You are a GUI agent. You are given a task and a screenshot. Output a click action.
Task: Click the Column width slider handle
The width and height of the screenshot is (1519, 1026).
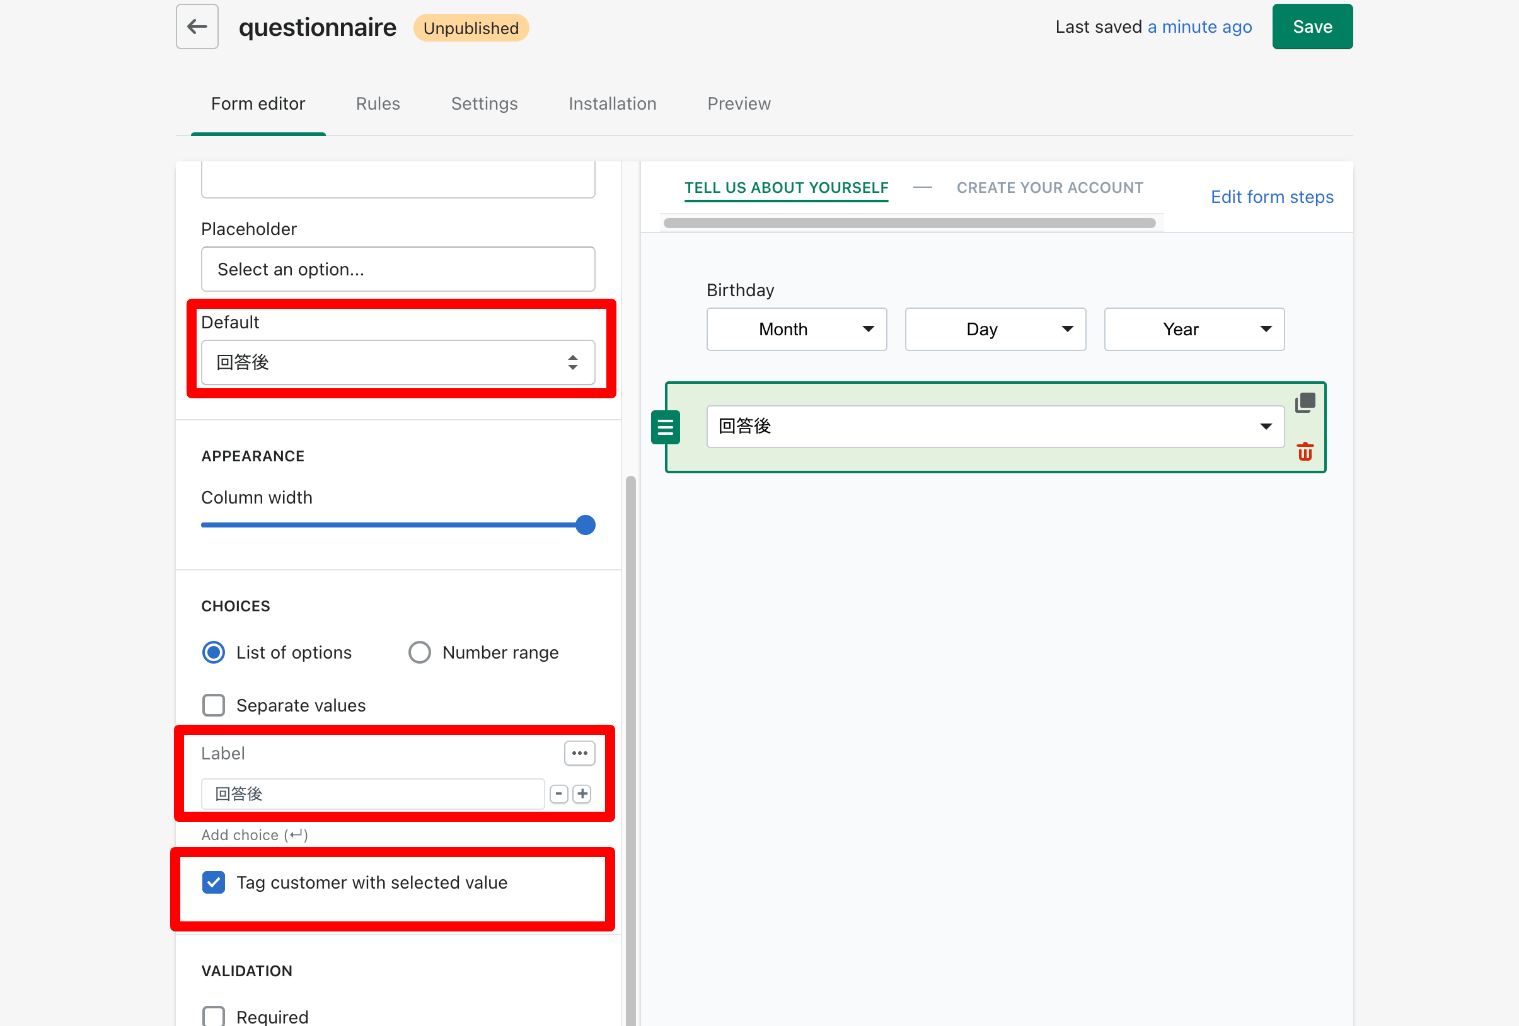[x=585, y=525]
